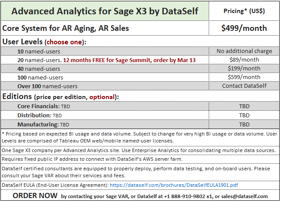Click the Manufacturing TBD price cell
Viewport: 281px width, 202px height.
click(x=244, y=124)
